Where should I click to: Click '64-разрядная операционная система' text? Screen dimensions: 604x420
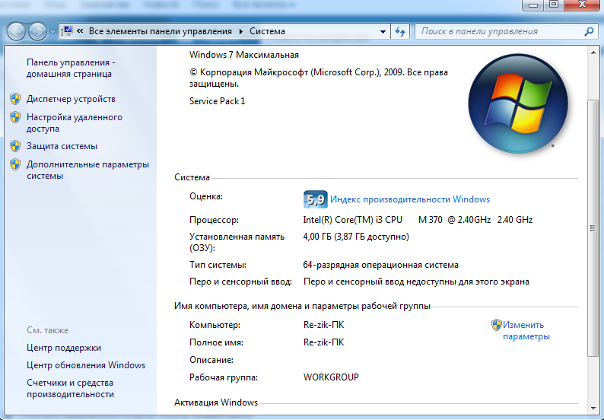click(380, 265)
